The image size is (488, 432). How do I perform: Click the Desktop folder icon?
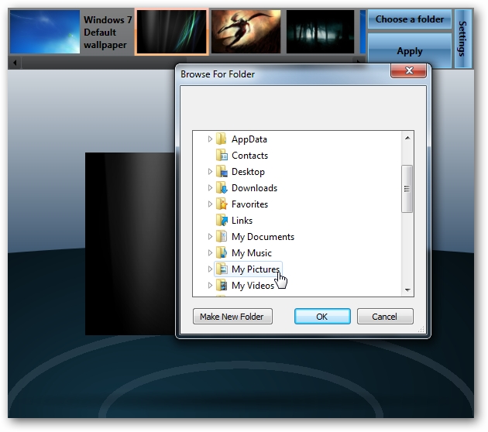click(x=222, y=171)
